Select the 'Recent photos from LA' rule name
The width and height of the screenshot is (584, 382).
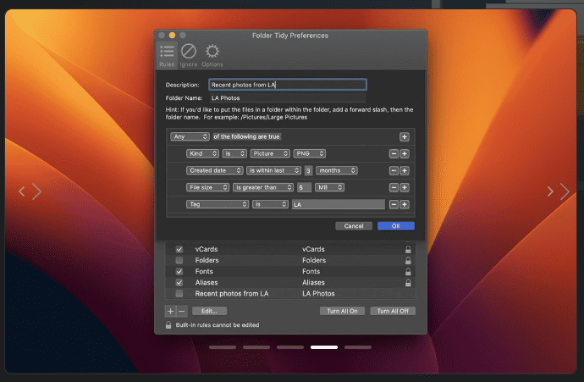click(232, 294)
